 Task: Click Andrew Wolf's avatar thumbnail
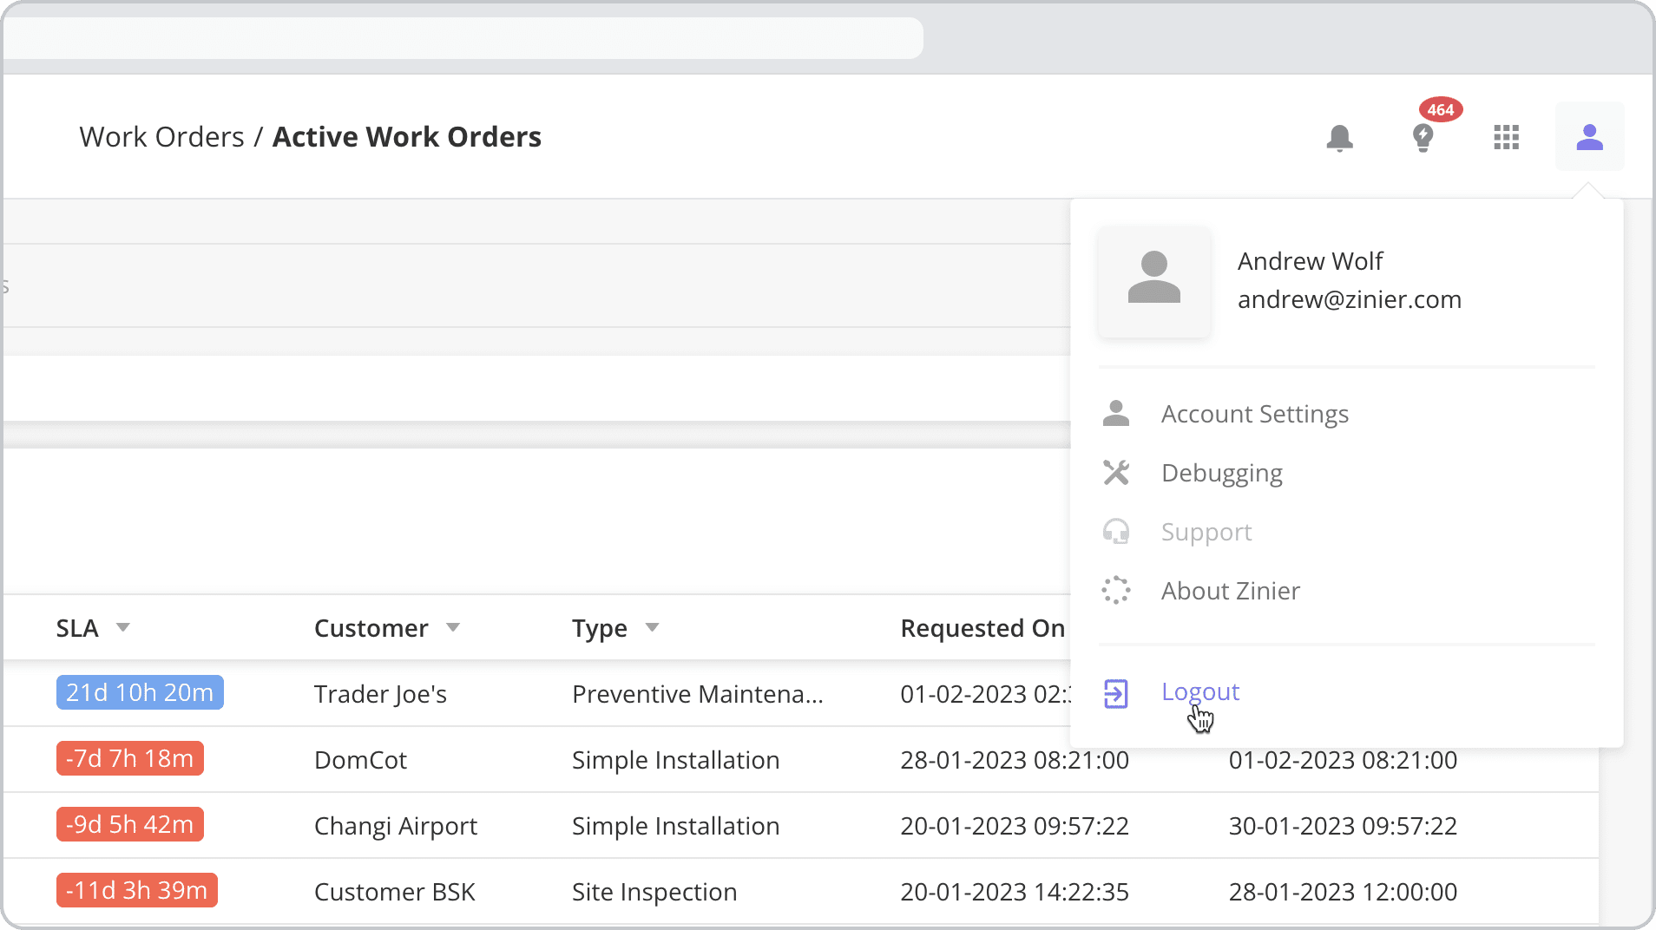click(1153, 281)
